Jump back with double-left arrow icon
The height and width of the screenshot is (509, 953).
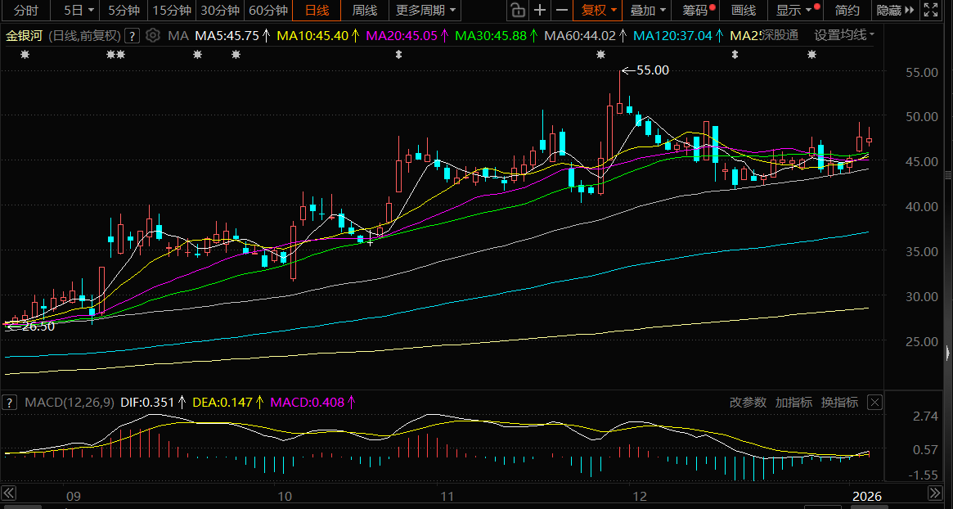[8, 492]
